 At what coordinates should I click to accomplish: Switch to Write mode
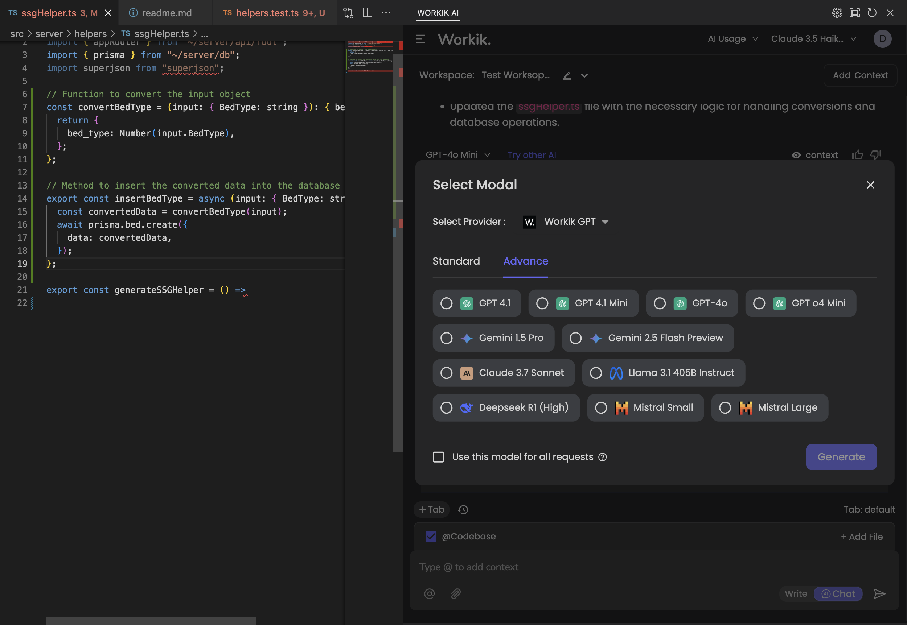point(795,594)
